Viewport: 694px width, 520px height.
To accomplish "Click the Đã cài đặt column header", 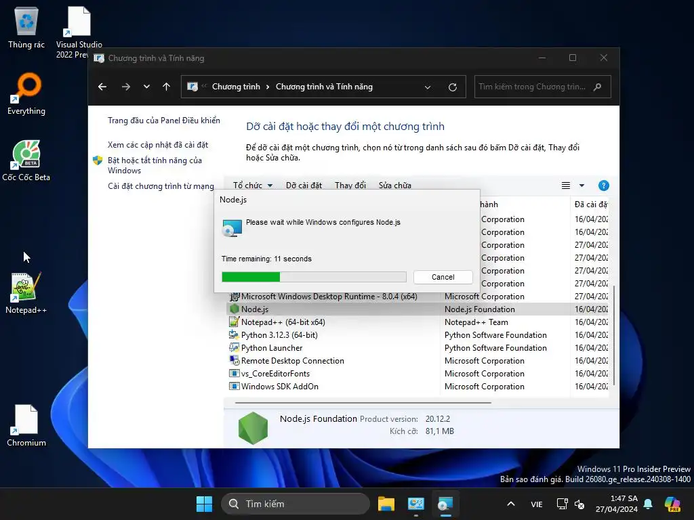I will (x=590, y=204).
